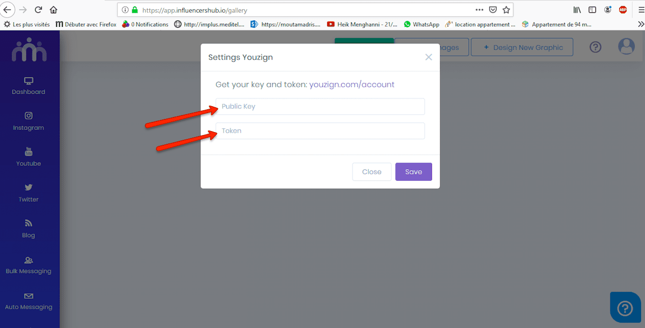Select Twitter in the sidebar
The height and width of the screenshot is (328, 645).
point(28,193)
